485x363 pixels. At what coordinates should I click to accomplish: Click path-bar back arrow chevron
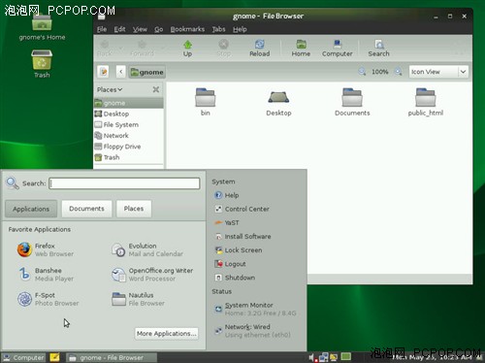121,72
